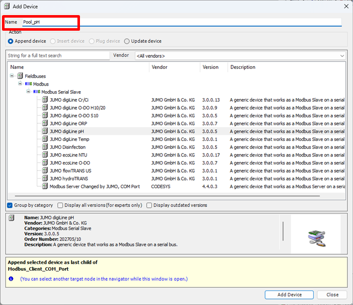Click the Add Device title bar icon
This screenshot has width=353, height=305.
pos(7,7)
